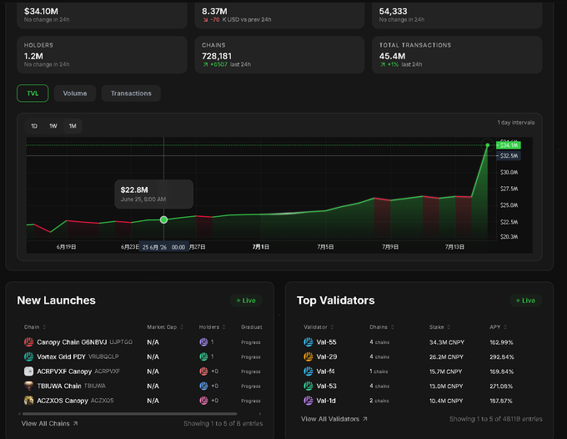Sort validators by Stake column
This screenshot has width=567, height=439.
439,327
